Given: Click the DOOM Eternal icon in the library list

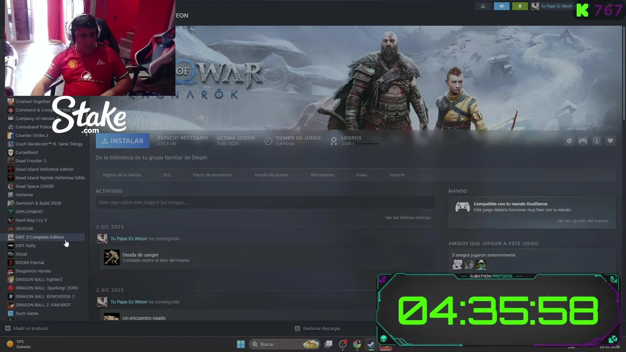Looking at the screenshot, I should 11,263.
